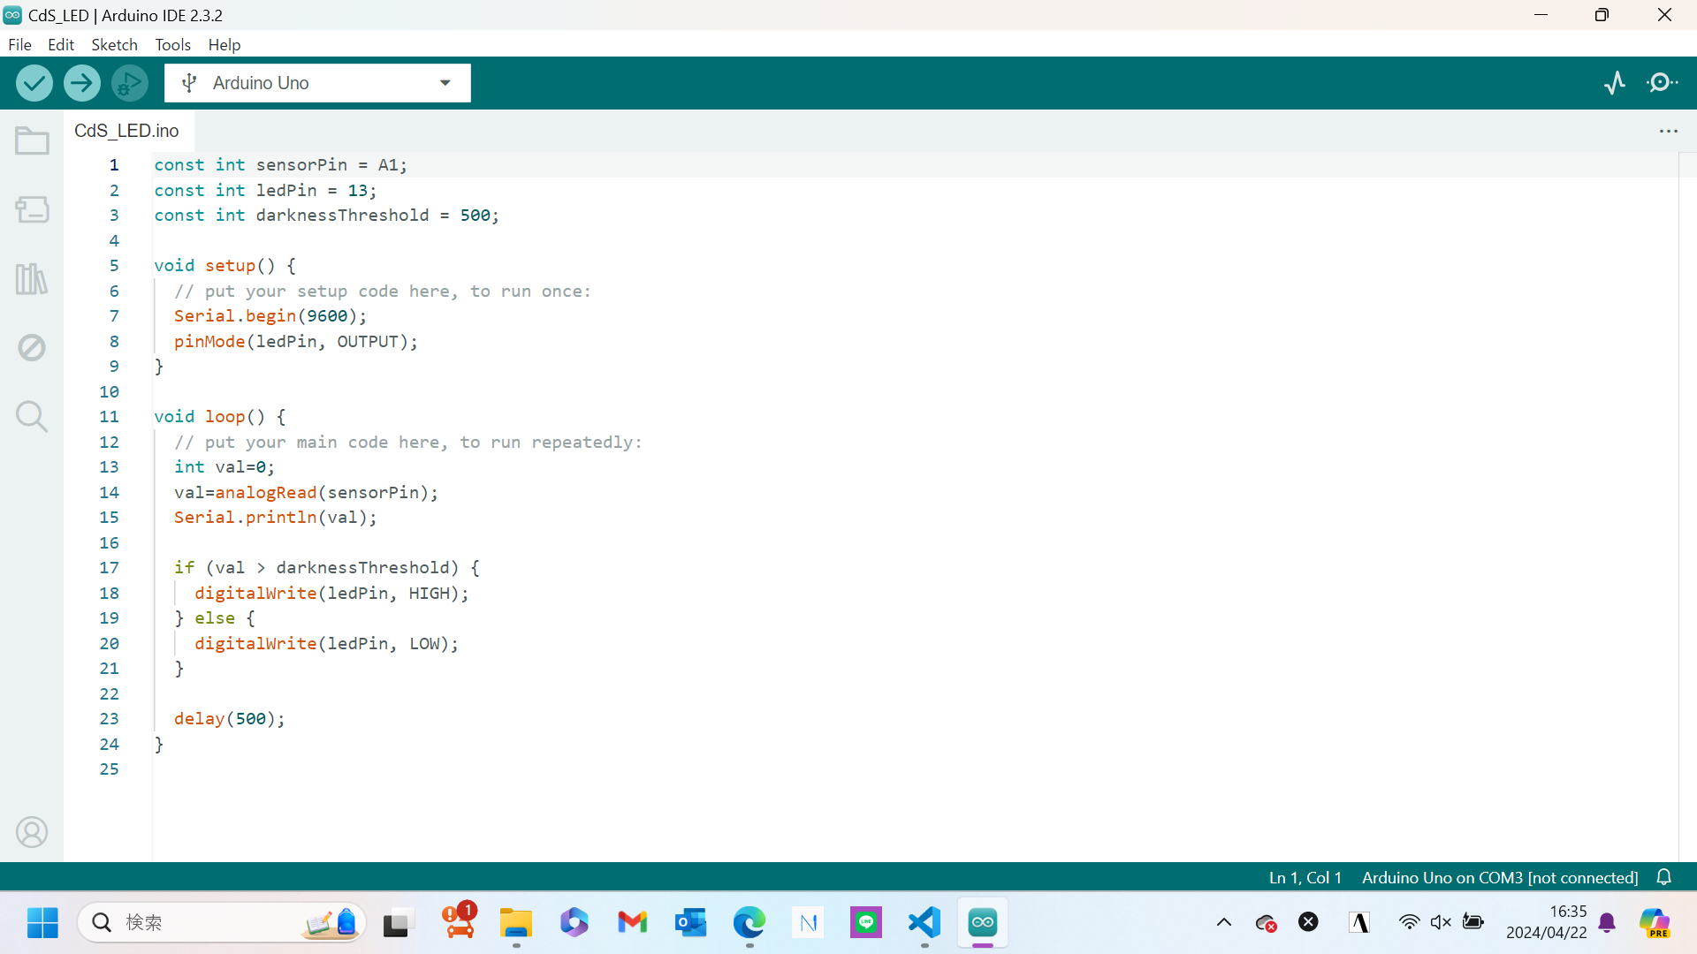The width and height of the screenshot is (1697, 954).
Task: Open the Serial Plotter
Action: (x=1615, y=83)
